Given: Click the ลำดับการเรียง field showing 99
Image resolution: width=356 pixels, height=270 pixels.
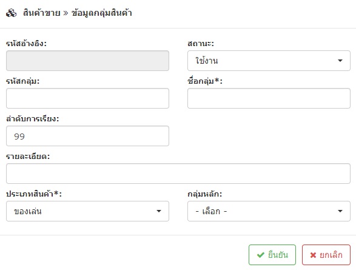Looking at the screenshot, I should click(x=87, y=136).
